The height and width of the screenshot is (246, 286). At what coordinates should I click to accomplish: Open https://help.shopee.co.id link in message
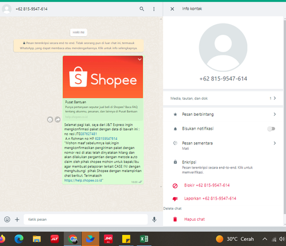point(83,180)
